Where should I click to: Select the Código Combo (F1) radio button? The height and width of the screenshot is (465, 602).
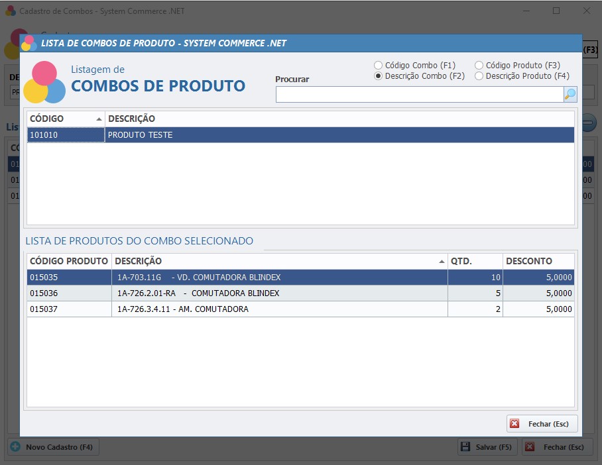coord(379,65)
